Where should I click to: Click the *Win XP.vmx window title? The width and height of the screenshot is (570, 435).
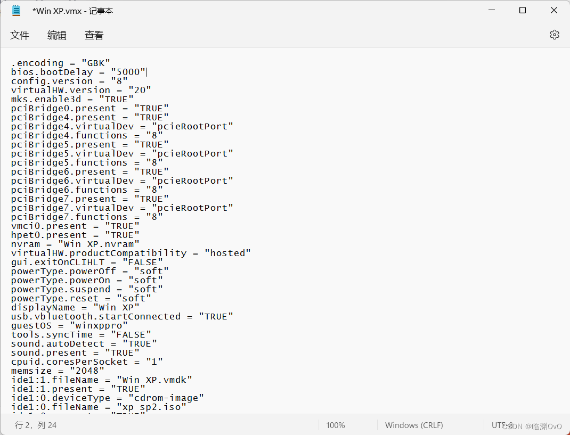72,11
